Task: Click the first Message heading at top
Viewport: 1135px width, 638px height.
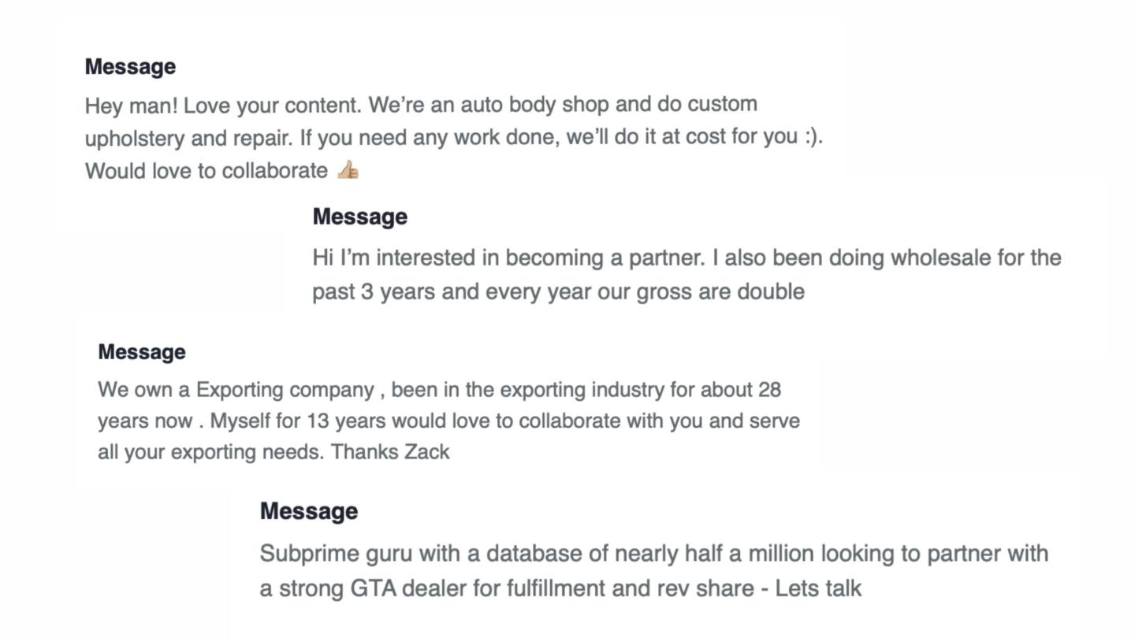Action: [x=130, y=67]
